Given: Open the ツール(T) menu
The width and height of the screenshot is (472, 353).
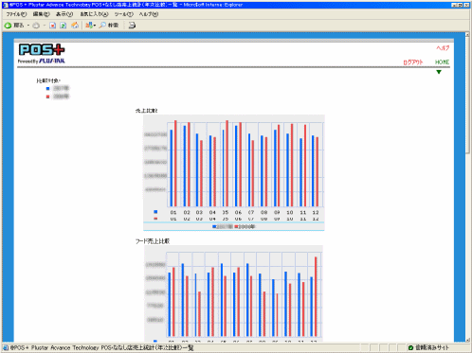Looking at the screenshot, I should [123, 14].
